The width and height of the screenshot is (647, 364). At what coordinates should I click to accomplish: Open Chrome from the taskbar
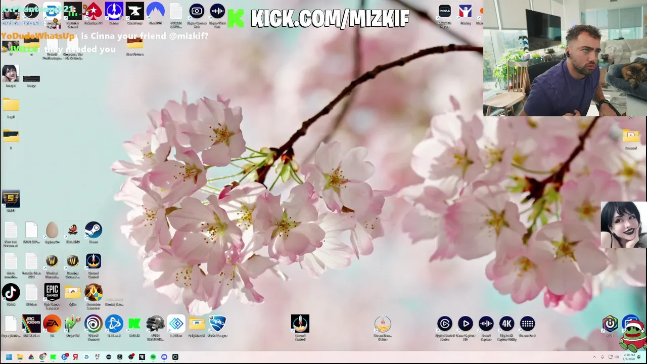coord(42,357)
